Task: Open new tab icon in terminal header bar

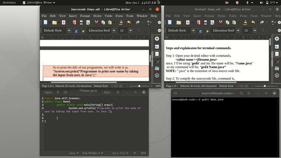Action: click(x=176, y=93)
